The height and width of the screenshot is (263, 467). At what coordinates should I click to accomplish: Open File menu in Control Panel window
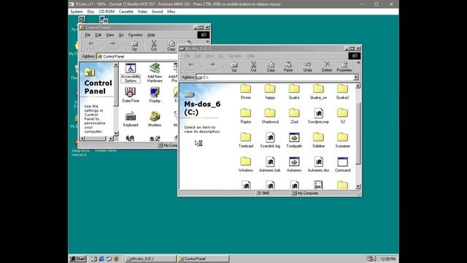[x=88, y=35]
